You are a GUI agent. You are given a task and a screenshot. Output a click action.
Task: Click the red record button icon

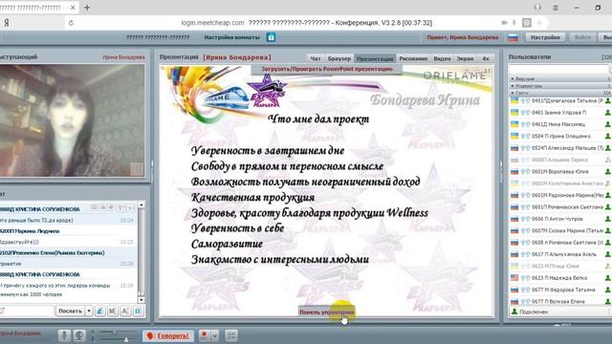204,335
